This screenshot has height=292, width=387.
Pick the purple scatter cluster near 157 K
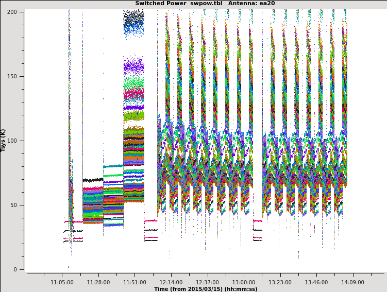click(x=134, y=67)
